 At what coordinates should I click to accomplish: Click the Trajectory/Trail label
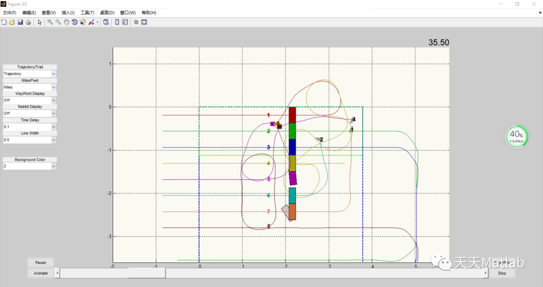(30, 67)
